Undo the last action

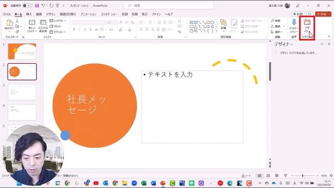point(43,6)
